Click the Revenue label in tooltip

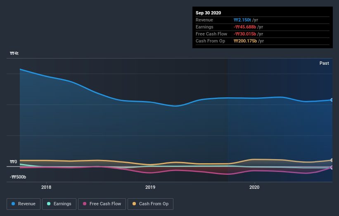click(x=204, y=20)
